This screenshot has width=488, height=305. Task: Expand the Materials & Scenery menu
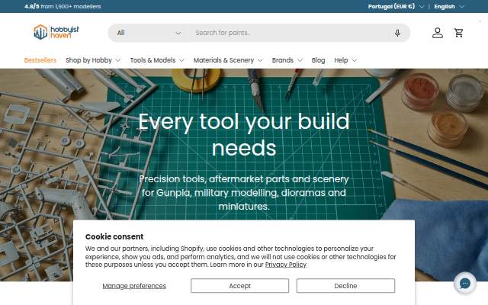228,60
